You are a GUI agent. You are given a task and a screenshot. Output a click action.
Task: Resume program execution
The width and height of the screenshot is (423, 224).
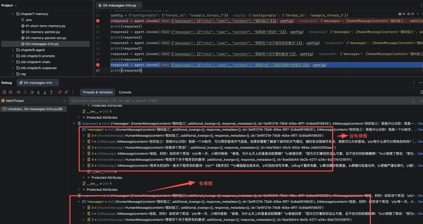click(19, 92)
